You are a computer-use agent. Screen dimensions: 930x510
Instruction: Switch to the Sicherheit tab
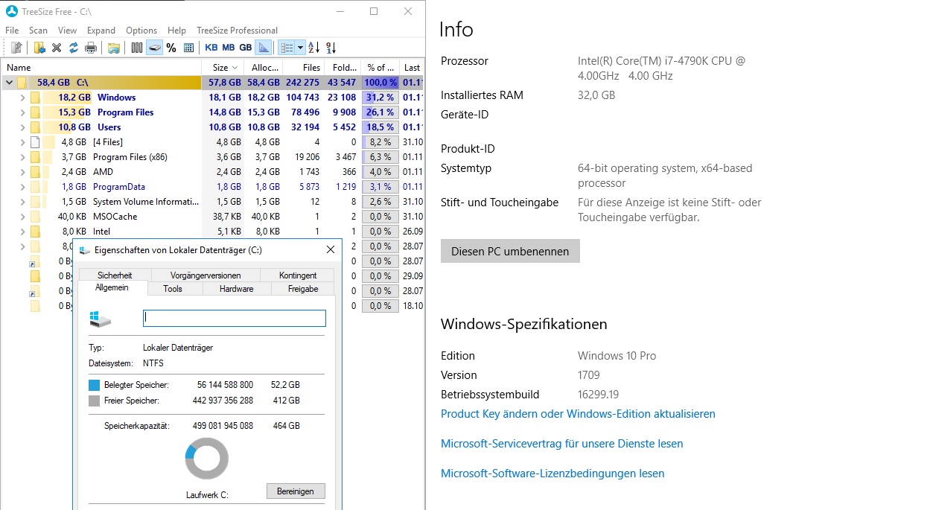pyautogui.click(x=115, y=275)
